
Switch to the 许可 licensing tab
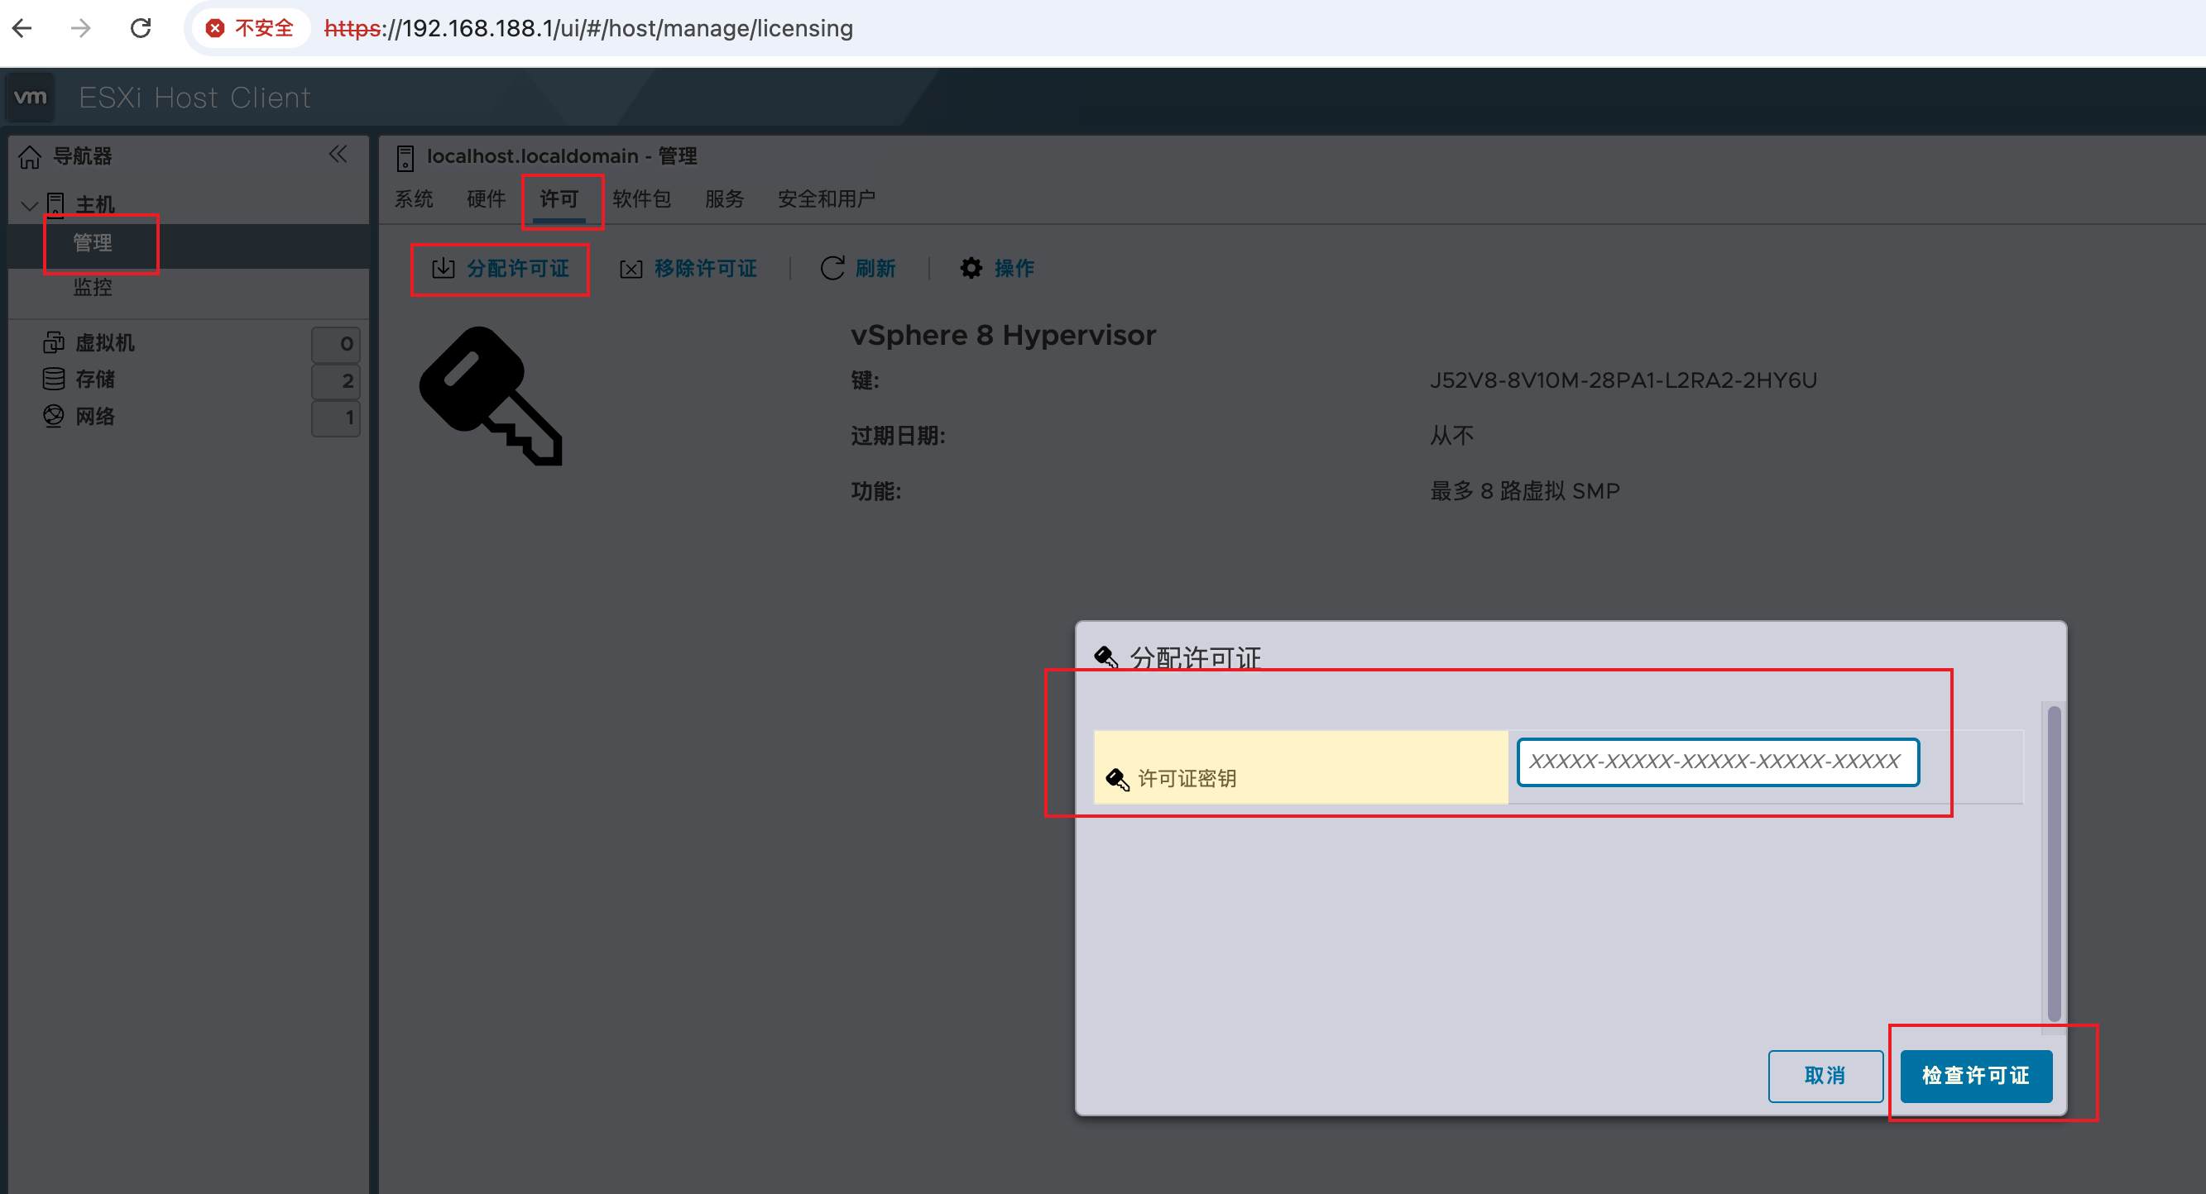pyautogui.click(x=559, y=198)
